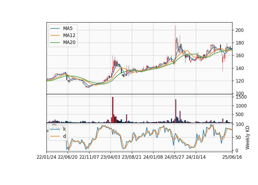258x185 pixels.
Task: Click the 50 KD axis label
Action: (238, 137)
